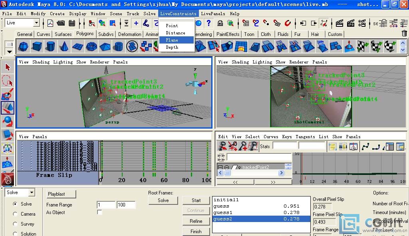Viewport: 409px width, 236px height.
Task: Click the lock selection padlock icon
Action: 220,23
